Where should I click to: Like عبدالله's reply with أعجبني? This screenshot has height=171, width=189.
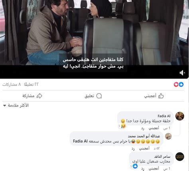pyautogui.click(x=144, y=148)
